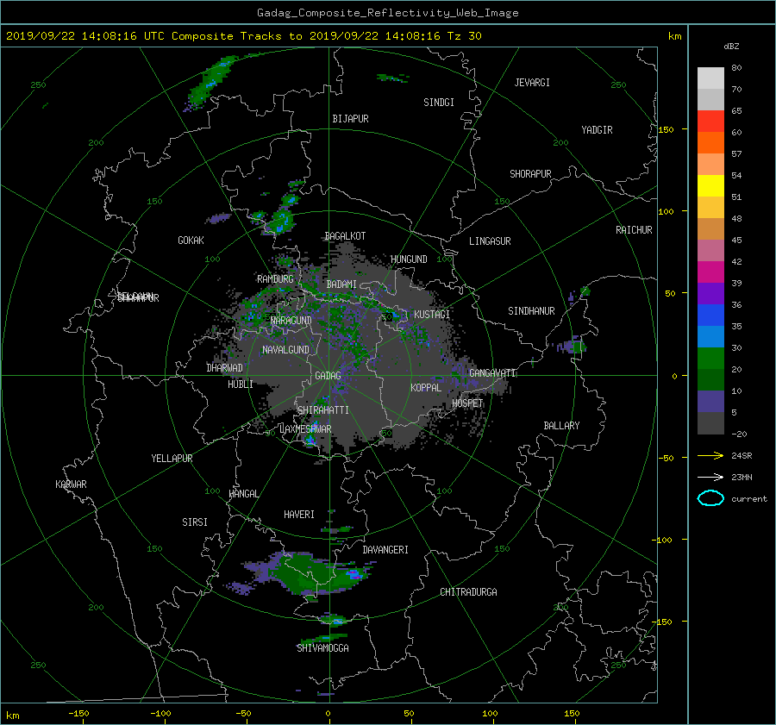Screen dimensions: 776x725
Task: Click the HUBLI city label
Action: (241, 384)
